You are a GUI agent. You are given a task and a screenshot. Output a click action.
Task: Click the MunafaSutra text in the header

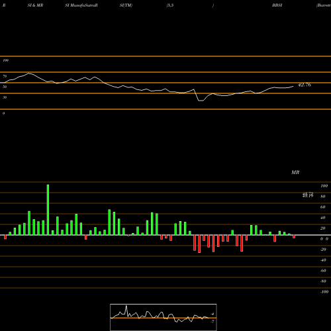pos(83,5)
